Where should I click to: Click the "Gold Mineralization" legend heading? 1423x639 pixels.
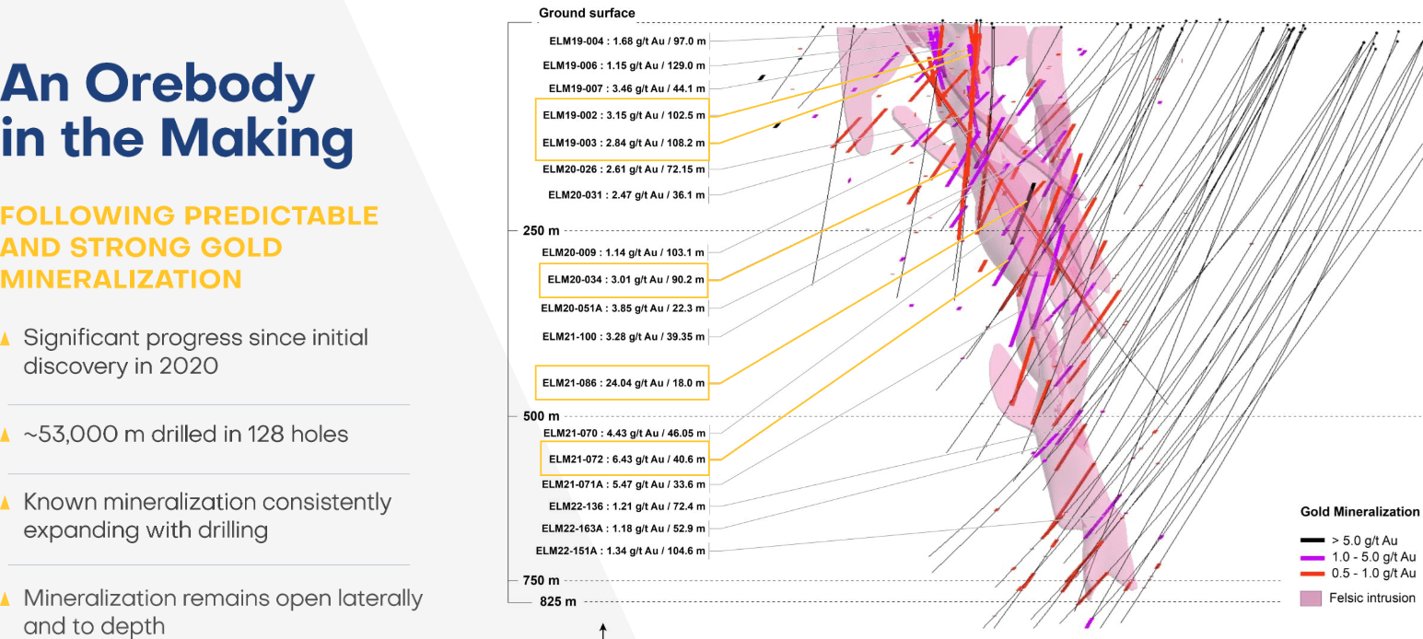coord(1359,512)
